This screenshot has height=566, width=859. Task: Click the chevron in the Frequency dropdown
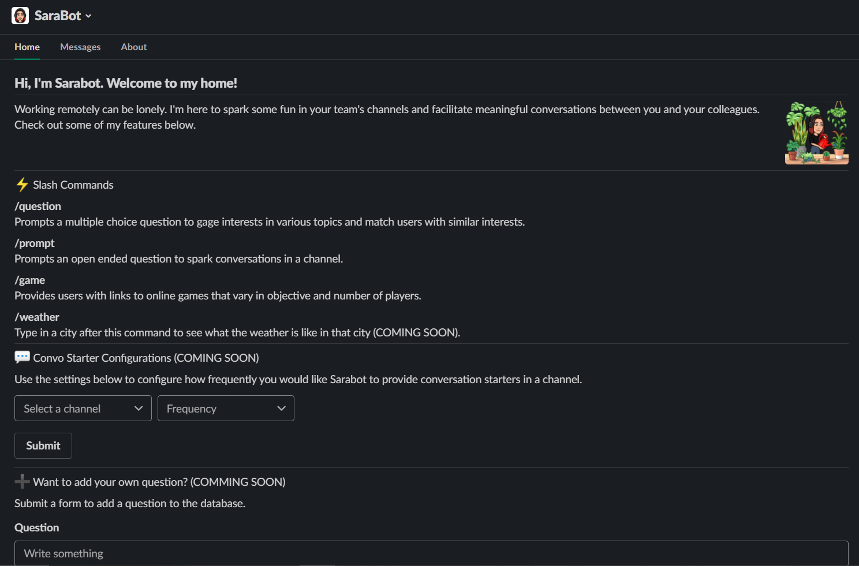pos(281,408)
